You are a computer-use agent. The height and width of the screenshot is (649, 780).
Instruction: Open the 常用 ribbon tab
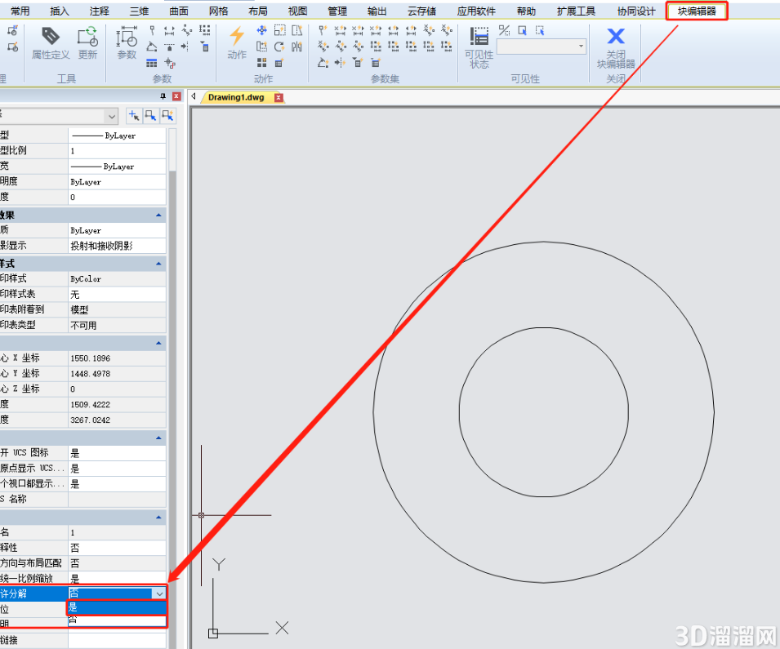(20, 11)
